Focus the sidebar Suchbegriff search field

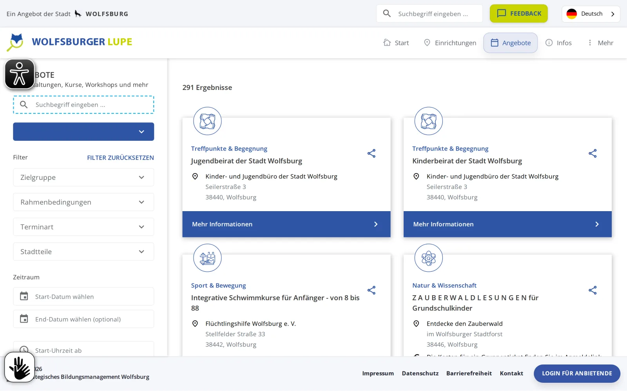click(x=83, y=105)
